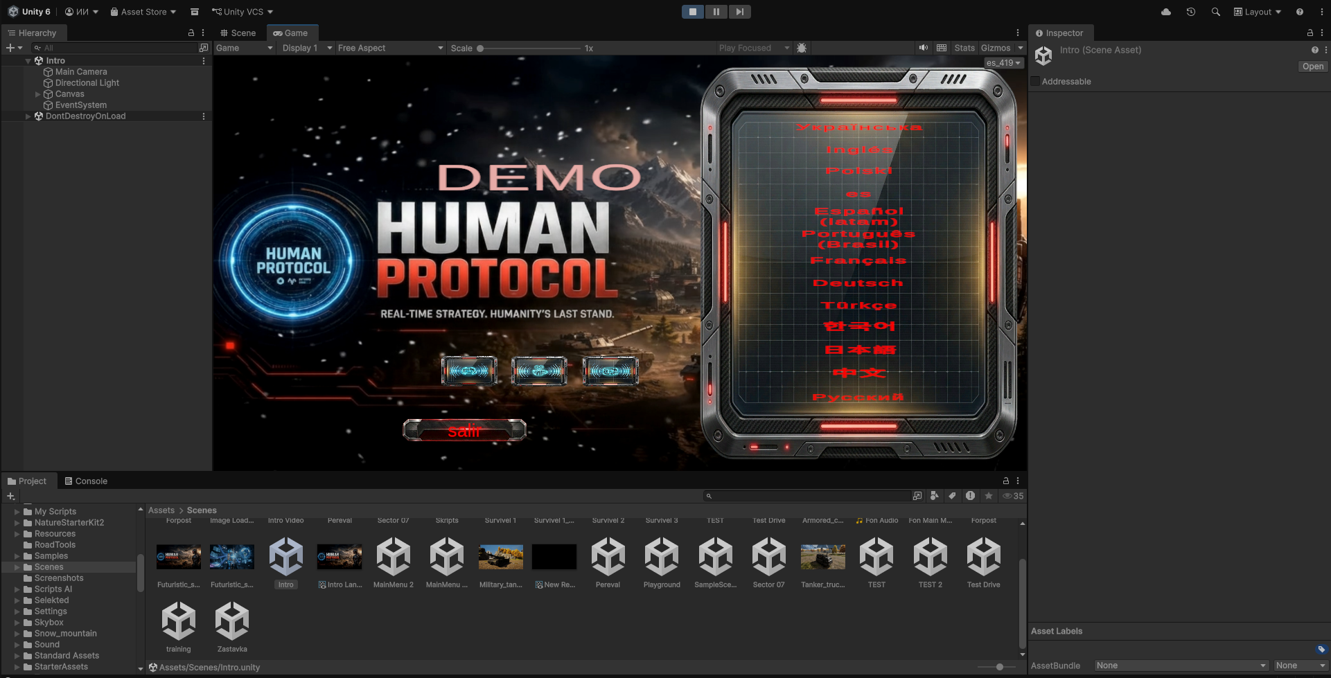This screenshot has height=678, width=1331.
Task: Choose Deutsch in the language panel
Action: click(858, 283)
